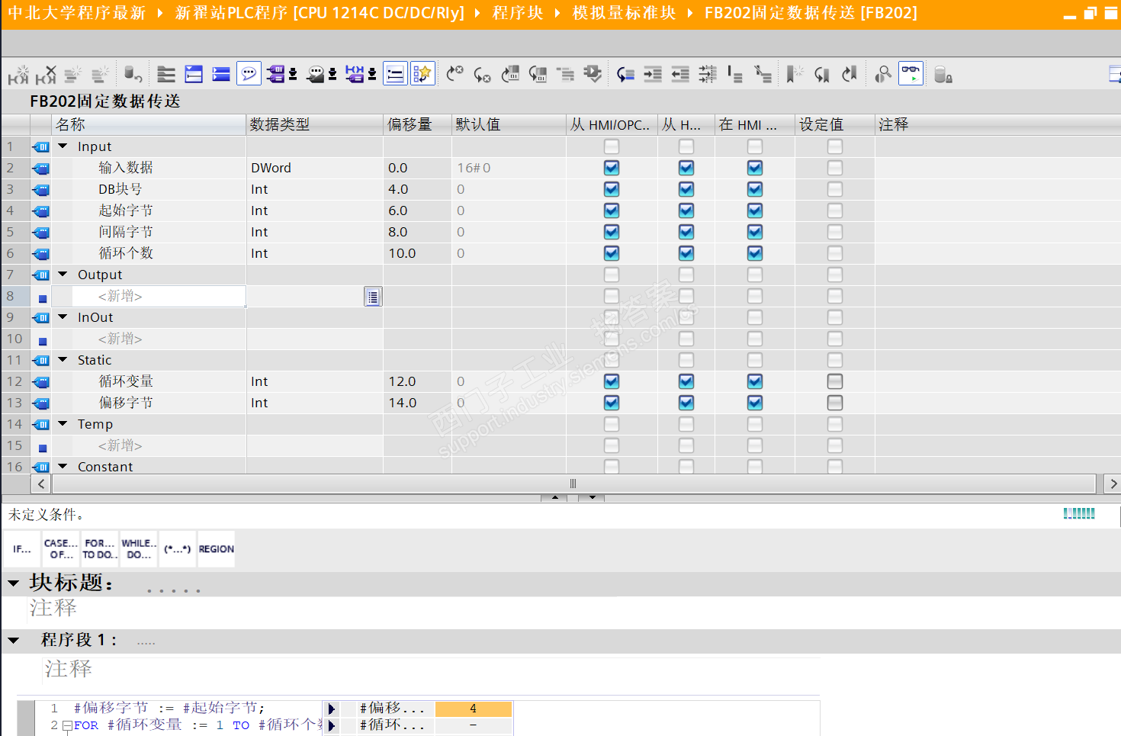Click the scroll right arrow of interface table

1113,484
